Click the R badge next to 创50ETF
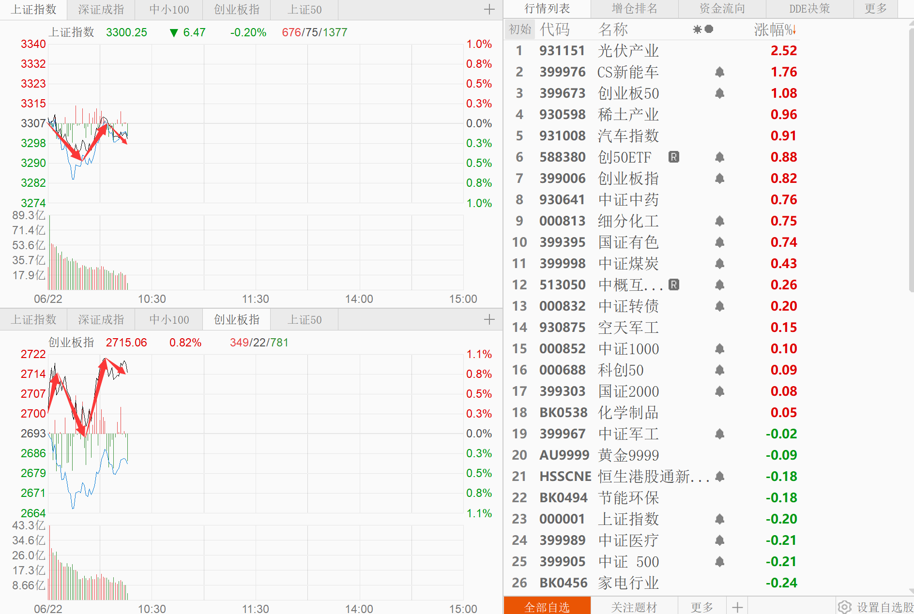The height and width of the screenshot is (614, 914). coord(674,157)
